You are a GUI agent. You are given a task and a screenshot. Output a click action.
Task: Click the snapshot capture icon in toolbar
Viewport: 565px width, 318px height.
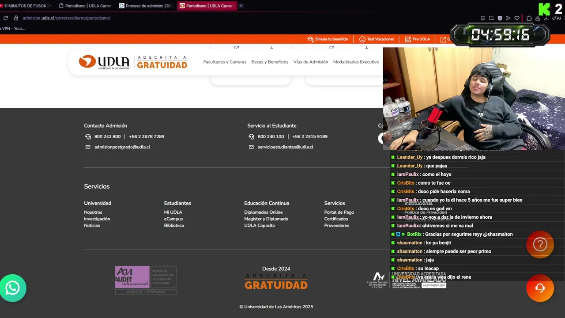pos(491,18)
